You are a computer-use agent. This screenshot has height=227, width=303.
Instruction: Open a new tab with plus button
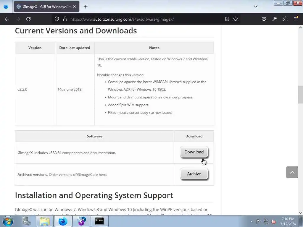[86, 7]
